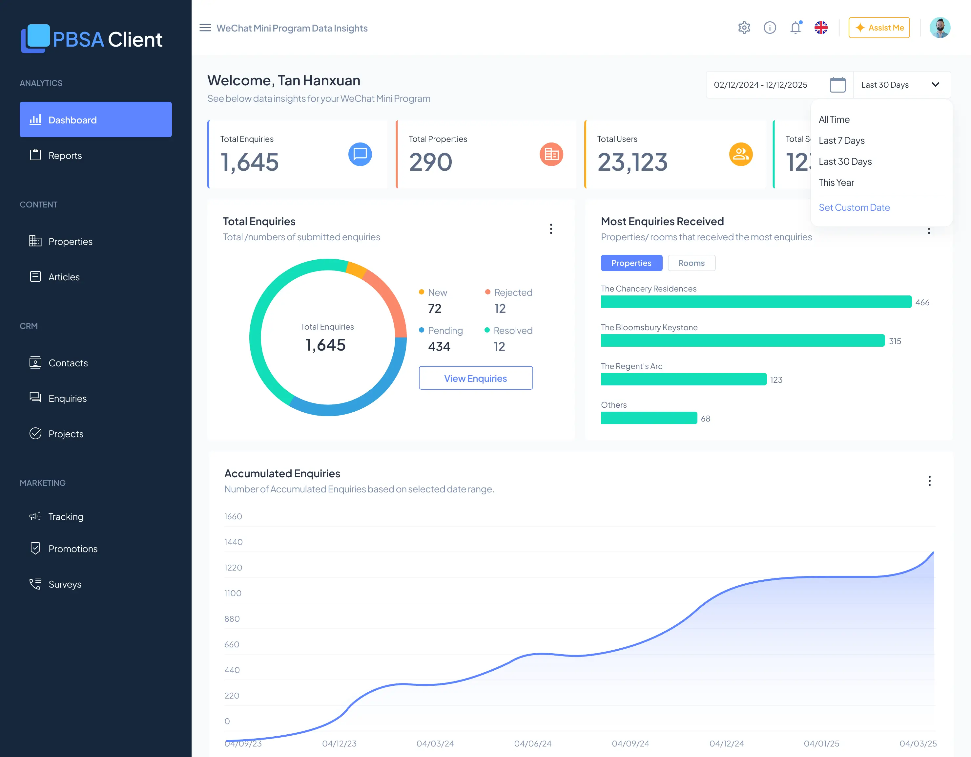
Task: Select This Year option
Action: [836, 183]
